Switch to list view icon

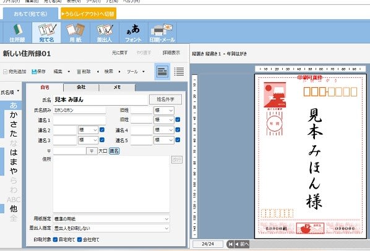(179, 72)
